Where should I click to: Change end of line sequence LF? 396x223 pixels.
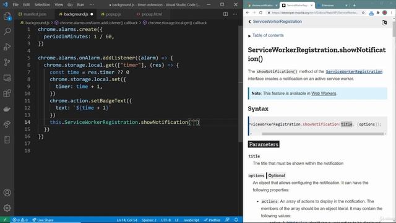[177, 220]
